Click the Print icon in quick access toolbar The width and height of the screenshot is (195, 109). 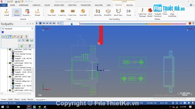[16, 2]
